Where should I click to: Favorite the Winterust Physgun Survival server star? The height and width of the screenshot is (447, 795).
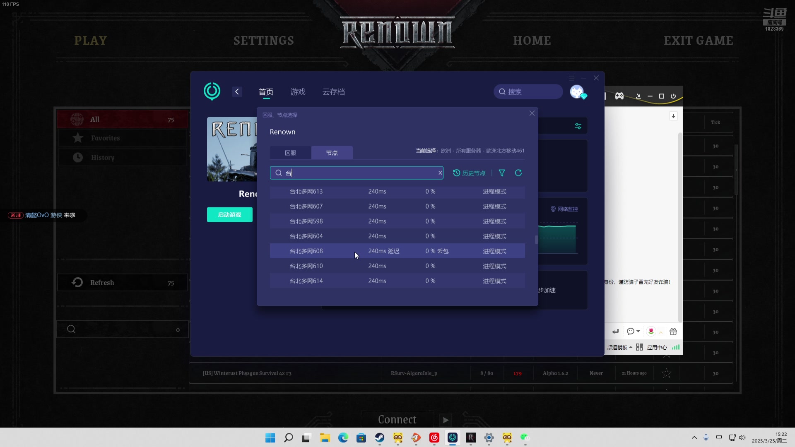pos(667,373)
